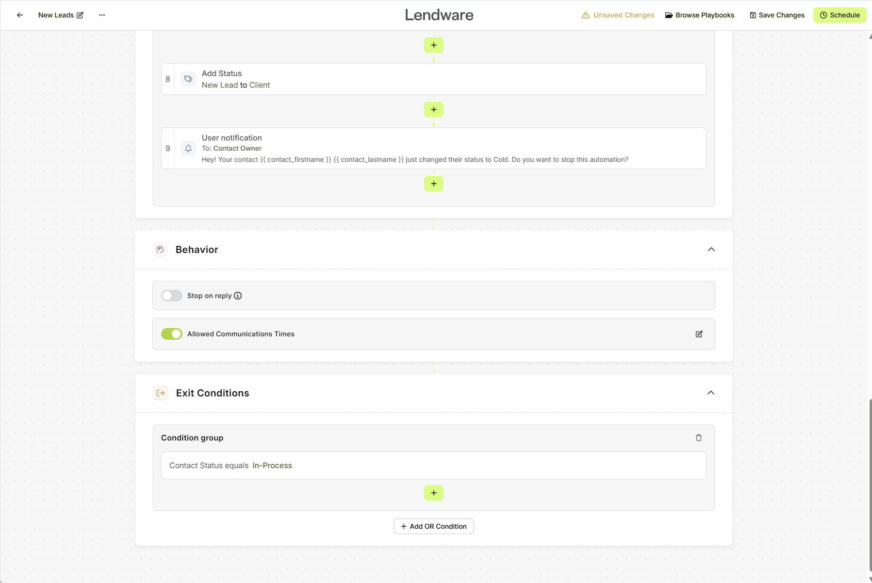The image size is (872, 583).
Task: Click the bell icon on the User notification step
Action: pos(188,148)
